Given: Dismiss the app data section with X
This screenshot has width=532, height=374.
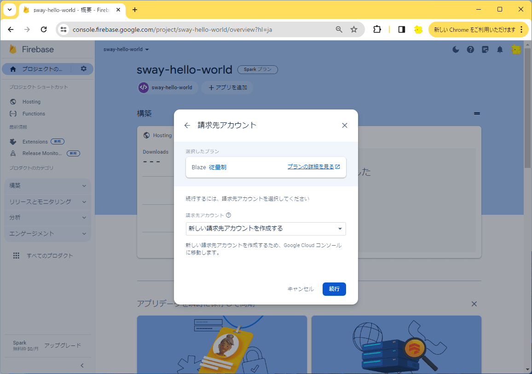Looking at the screenshot, I should tap(474, 304).
